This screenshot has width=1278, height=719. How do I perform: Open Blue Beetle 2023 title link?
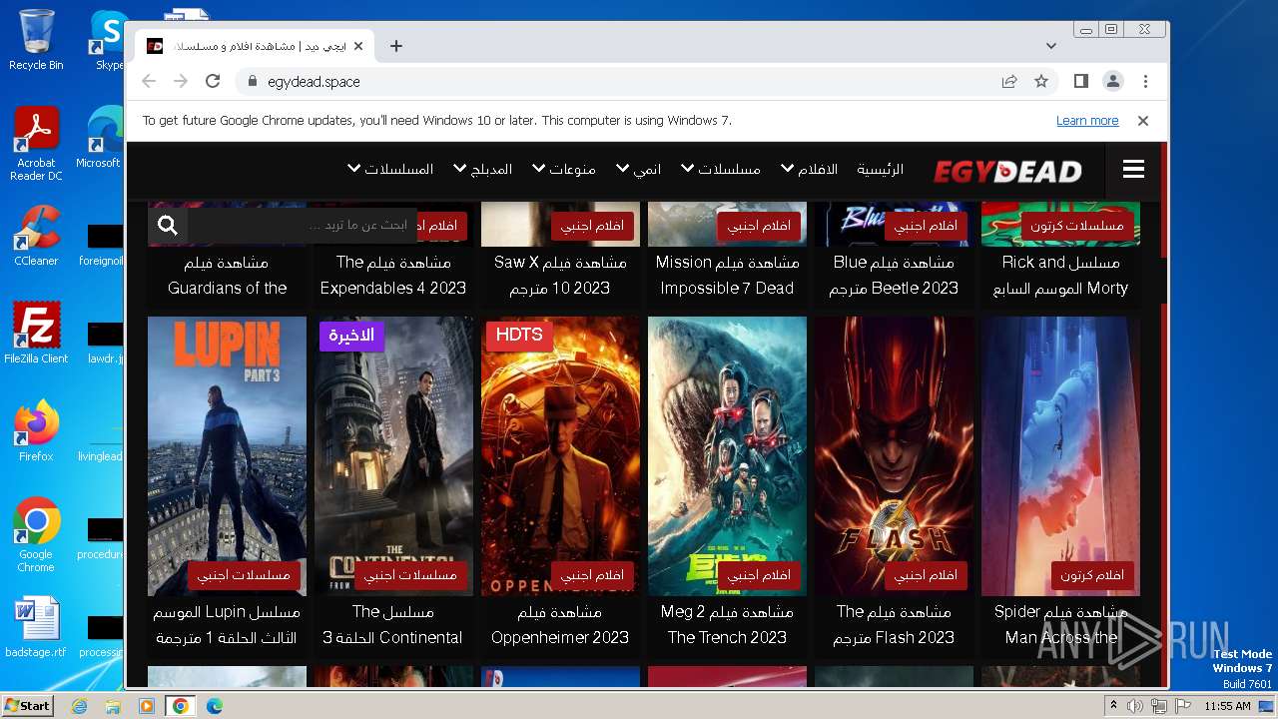tap(894, 276)
